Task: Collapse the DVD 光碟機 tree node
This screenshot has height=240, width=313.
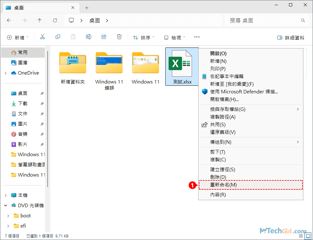Action: 6,206
